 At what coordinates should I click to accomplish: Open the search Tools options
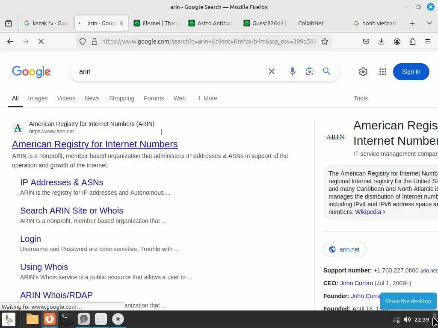click(361, 98)
